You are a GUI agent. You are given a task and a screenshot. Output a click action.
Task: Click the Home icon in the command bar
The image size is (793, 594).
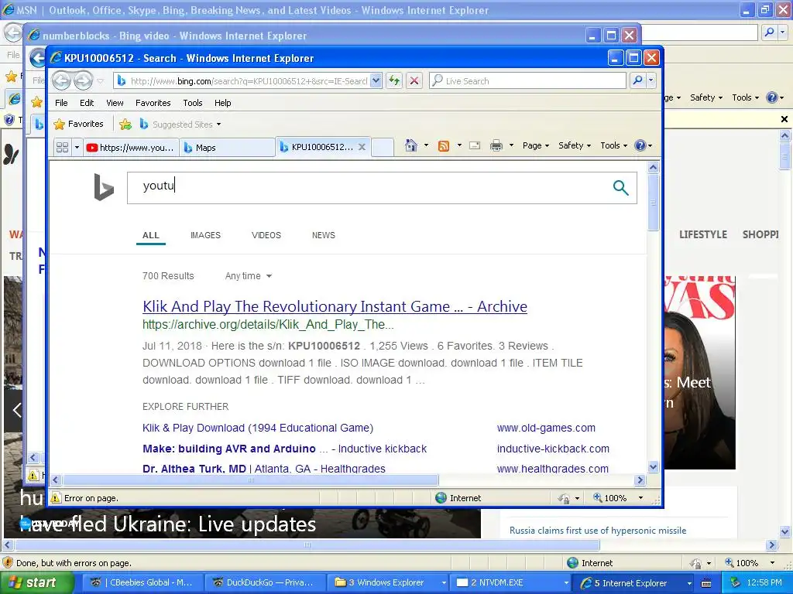(x=411, y=145)
